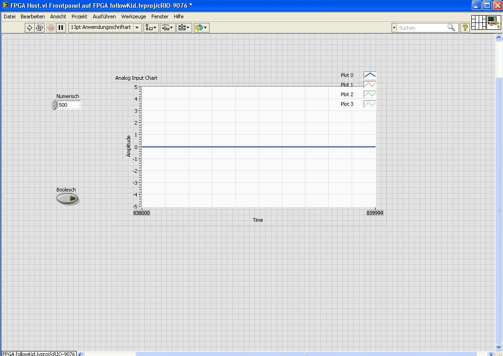The image size is (503, 356).
Task: Click the Plot 0 legend label
Action: (347, 75)
